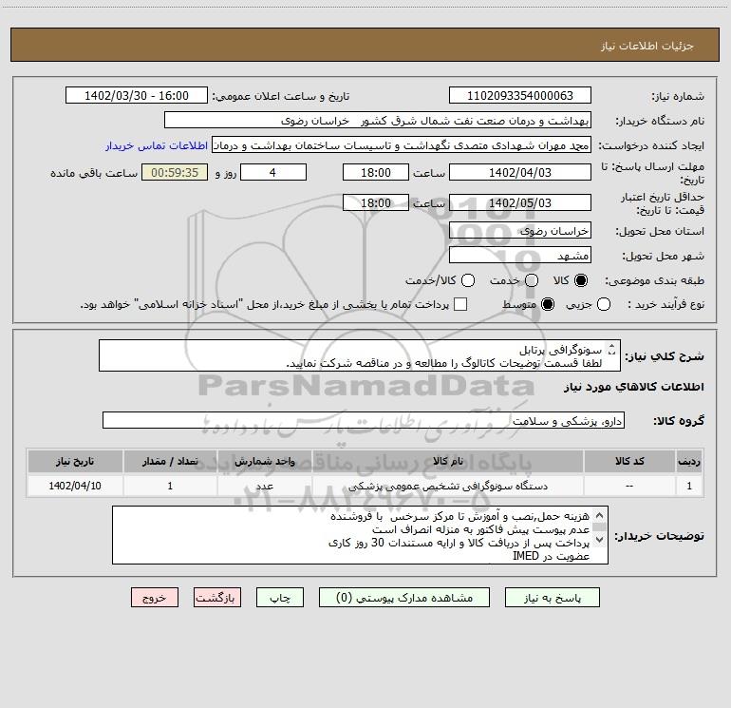Select the متوسط purchase type radio

(548, 304)
